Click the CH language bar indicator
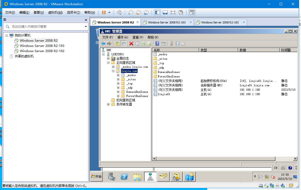 [x=276, y=168]
